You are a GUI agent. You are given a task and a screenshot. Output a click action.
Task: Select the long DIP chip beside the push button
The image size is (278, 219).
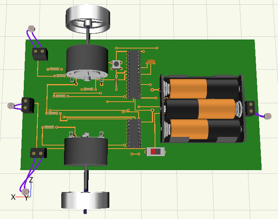[x=134, y=75]
